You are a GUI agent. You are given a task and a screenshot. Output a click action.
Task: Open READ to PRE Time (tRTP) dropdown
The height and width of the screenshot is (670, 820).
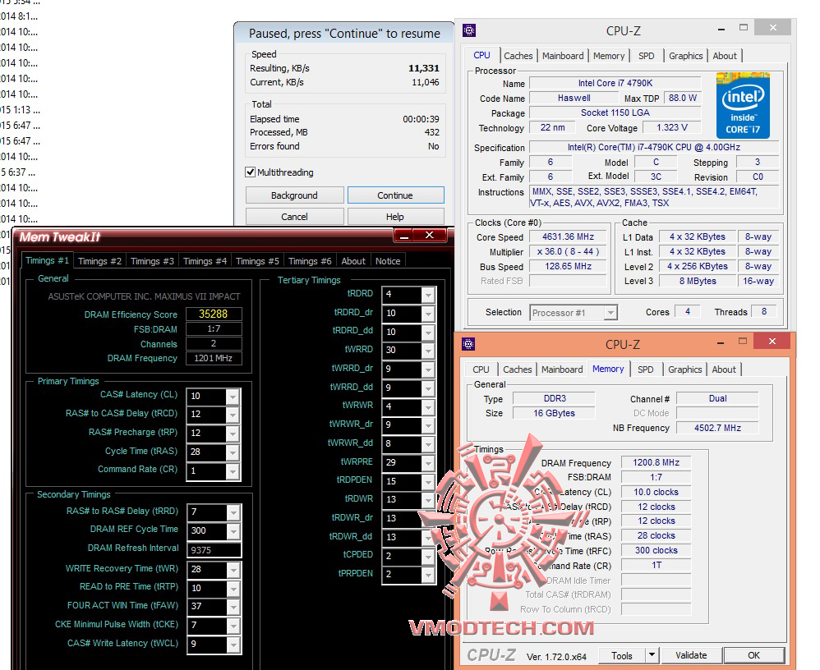(233, 589)
